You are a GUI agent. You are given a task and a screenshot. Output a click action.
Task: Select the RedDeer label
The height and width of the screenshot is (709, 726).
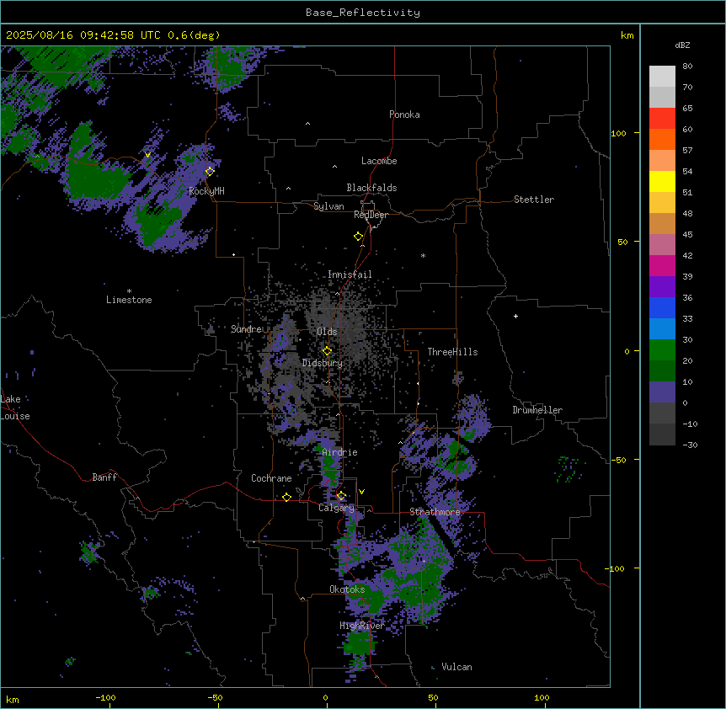371,215
